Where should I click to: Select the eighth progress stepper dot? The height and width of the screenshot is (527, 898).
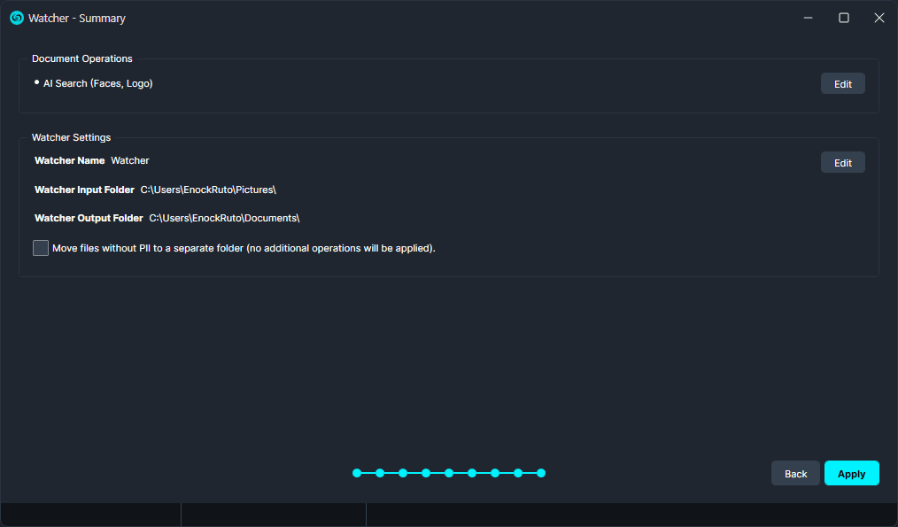click(x=518, y=473)
